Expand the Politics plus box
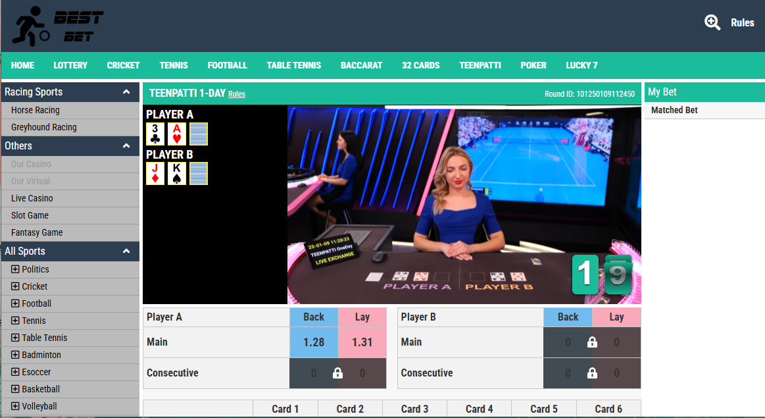 tap(15, 269)
